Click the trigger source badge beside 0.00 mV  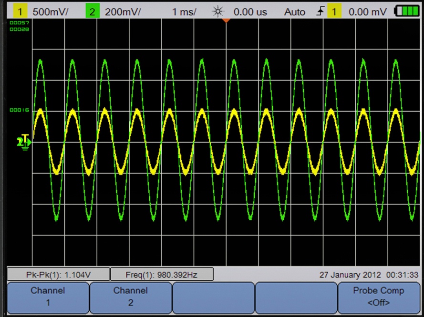(334, 12)
